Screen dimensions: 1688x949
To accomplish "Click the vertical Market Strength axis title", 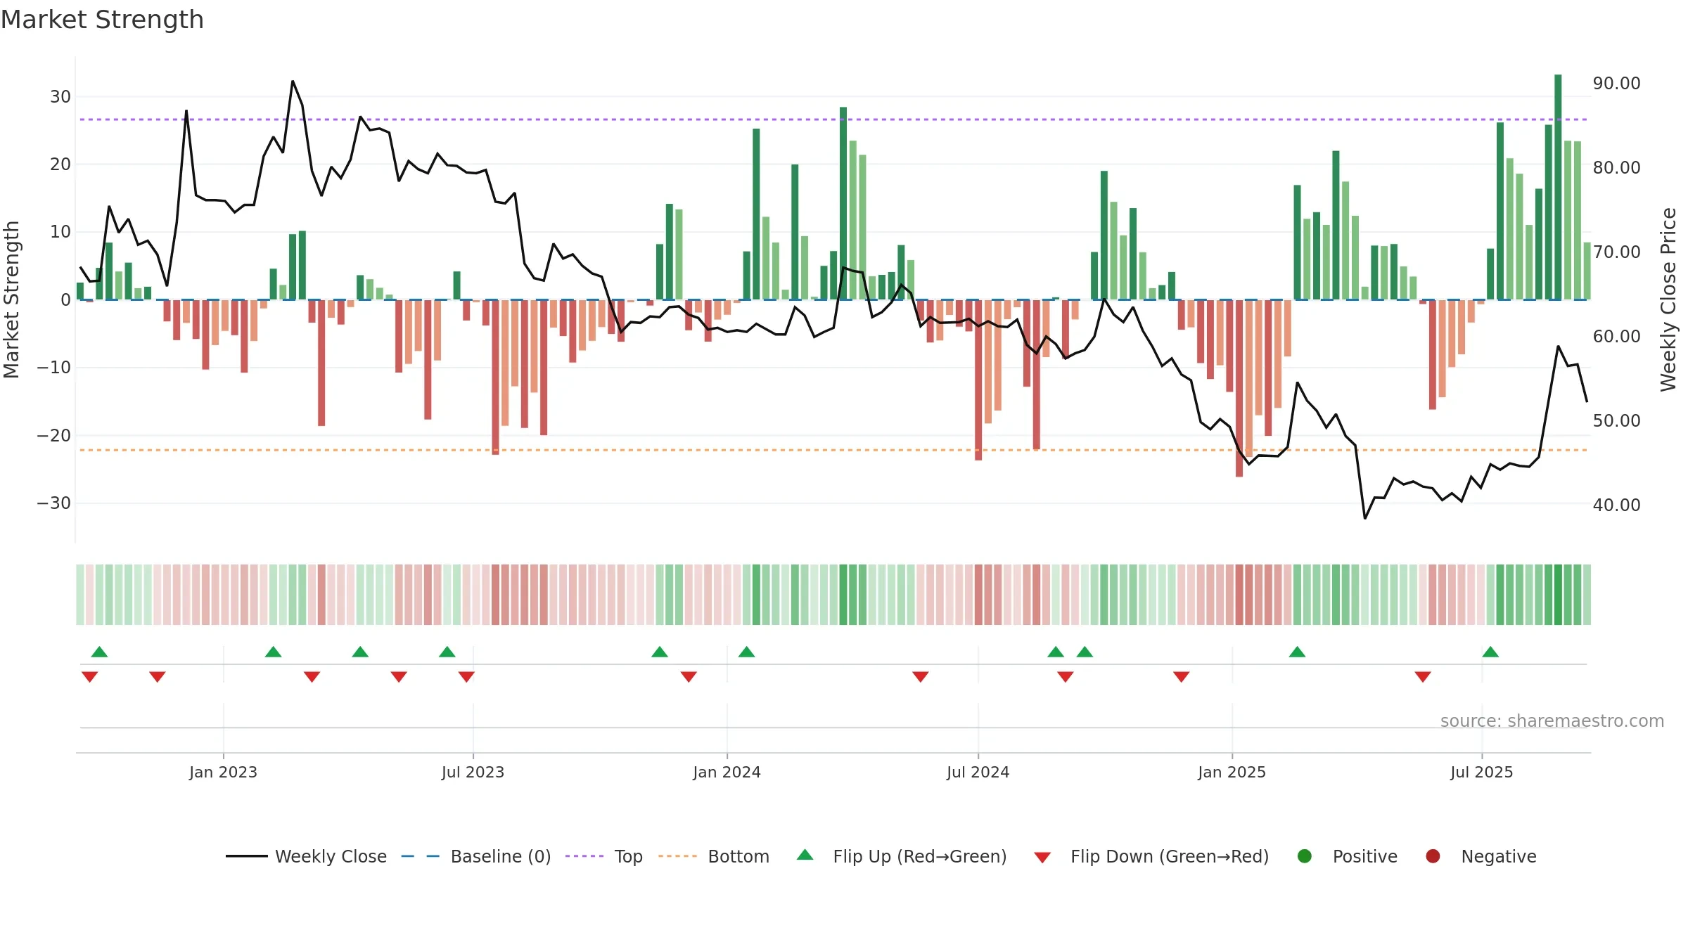I will [x=11, y=299].
